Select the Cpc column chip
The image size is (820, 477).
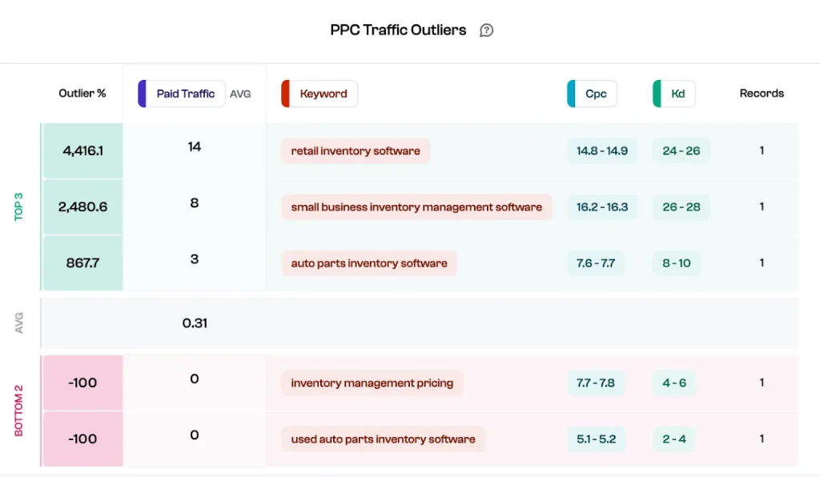[x=592, y=94]
